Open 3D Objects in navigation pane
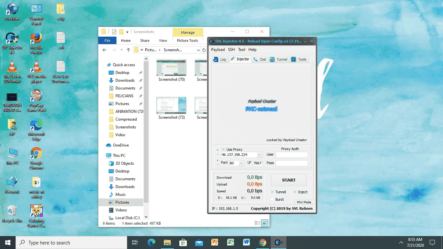The image size is (443, 249). pos(125,163)
